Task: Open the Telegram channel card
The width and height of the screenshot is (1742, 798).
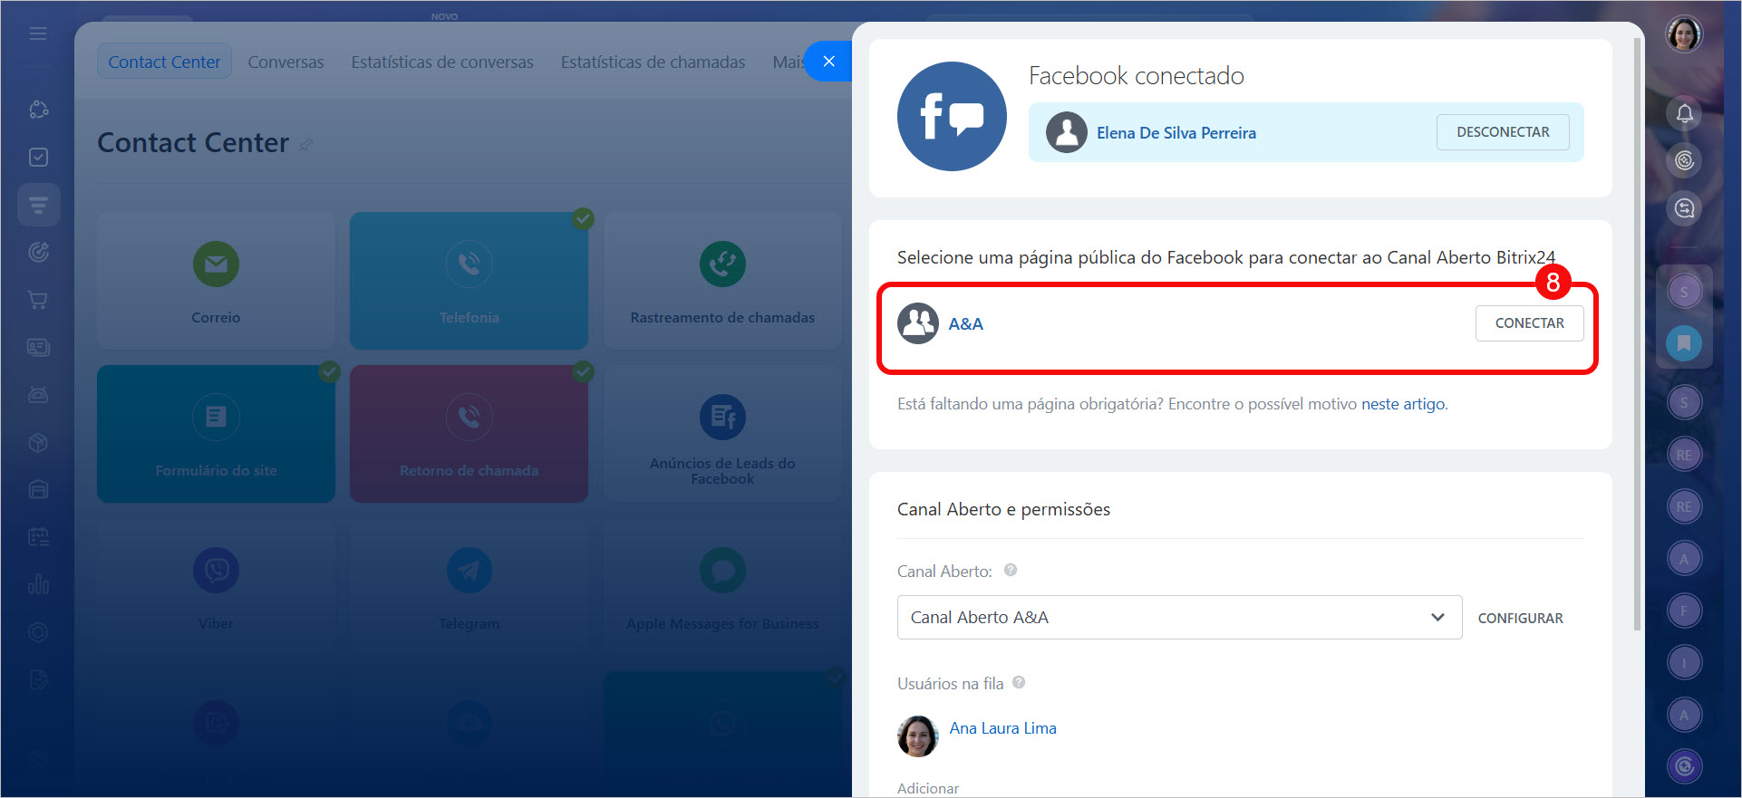Action: (x=469, y=587)
